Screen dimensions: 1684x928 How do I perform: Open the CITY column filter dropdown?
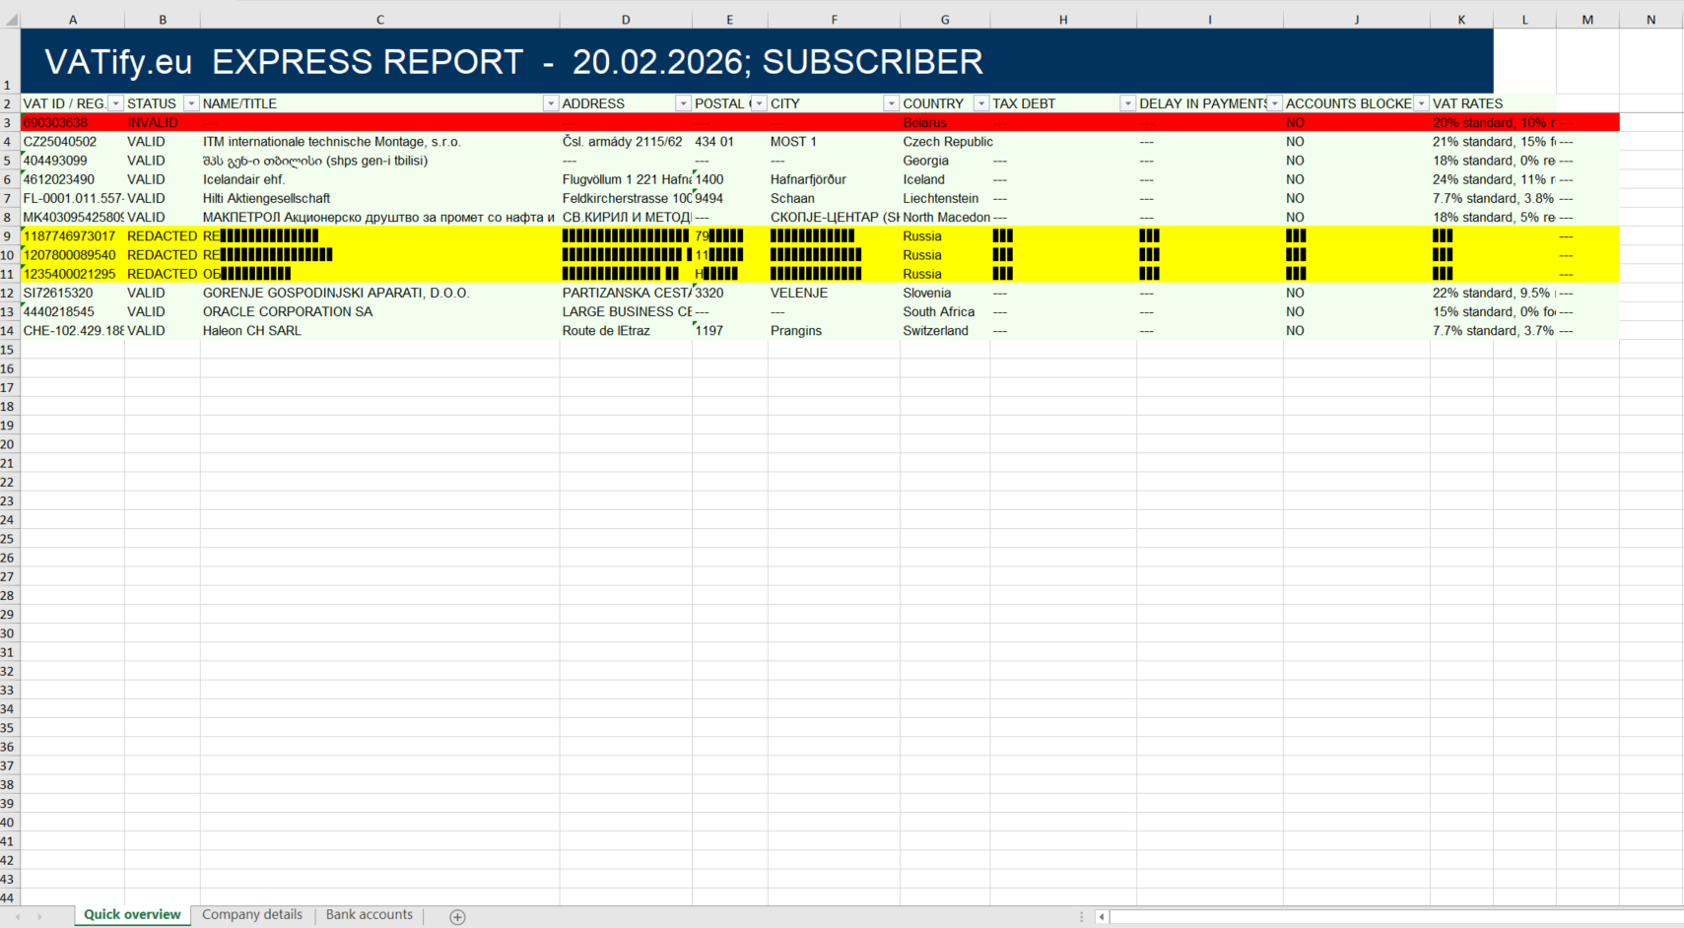[891, 103]
